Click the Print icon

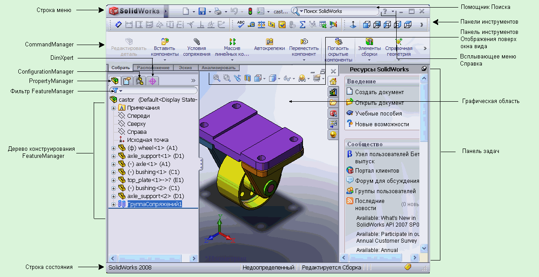click(217, 11)
